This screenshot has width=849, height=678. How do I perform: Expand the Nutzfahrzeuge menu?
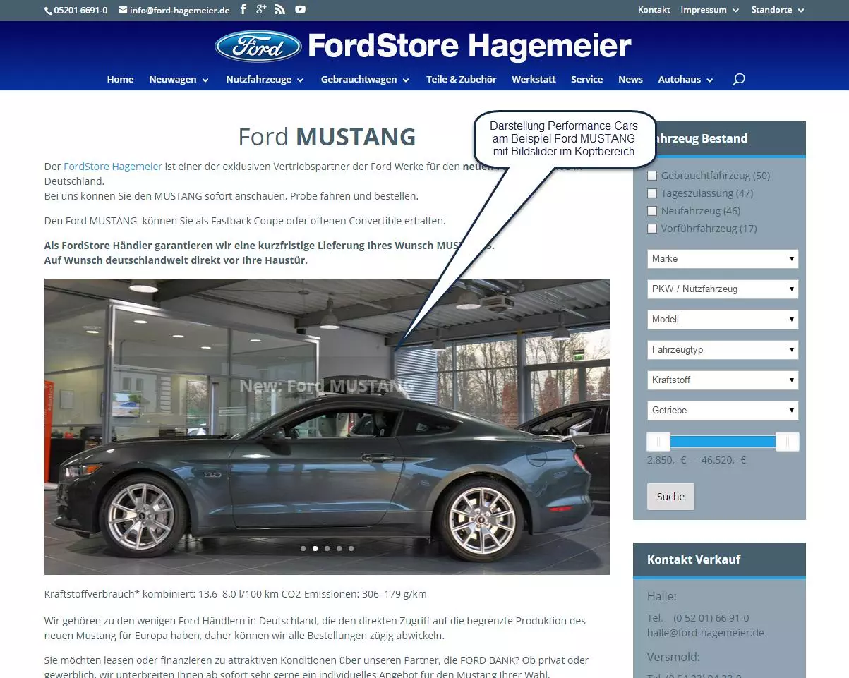pyautogui.click(x=265, y=80)
